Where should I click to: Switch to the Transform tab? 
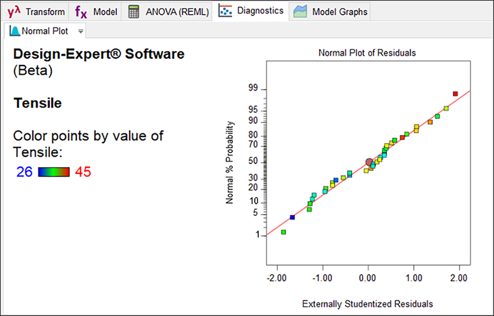[x=44, y=11]
